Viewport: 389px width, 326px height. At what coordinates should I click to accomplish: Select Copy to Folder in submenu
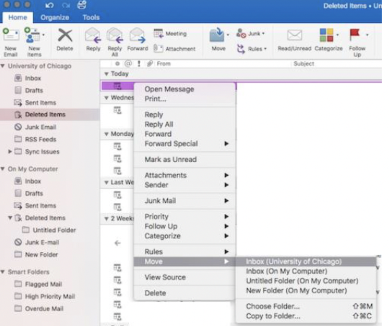point(273,316)
